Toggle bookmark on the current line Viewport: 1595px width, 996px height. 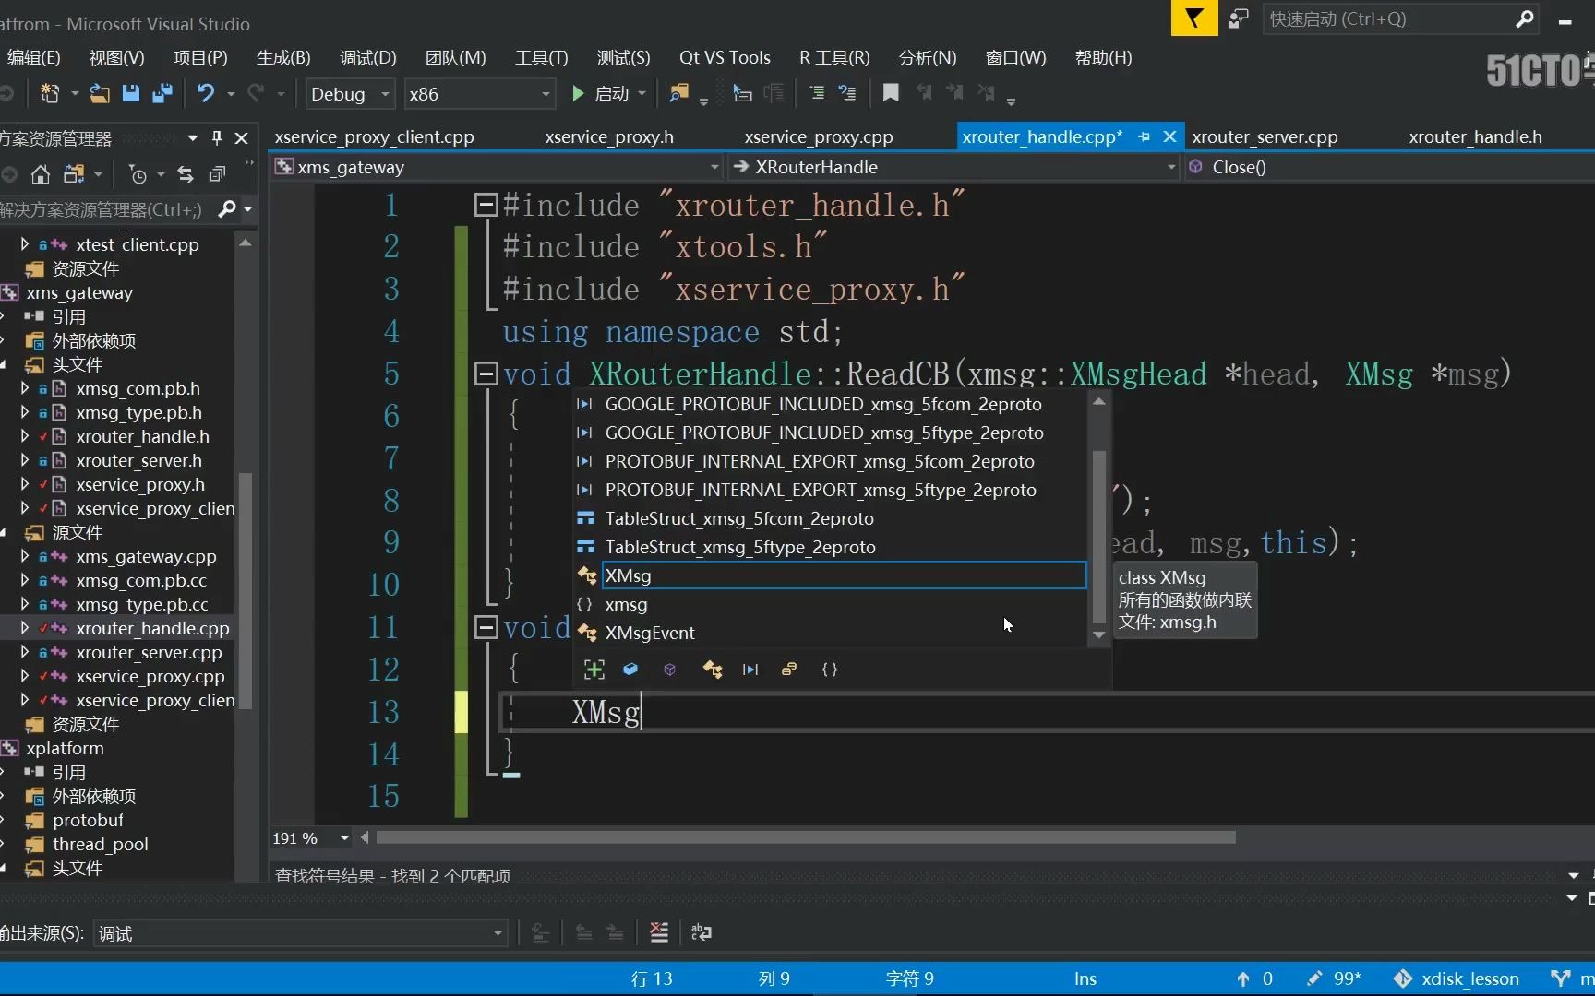(x=891, y=93)
